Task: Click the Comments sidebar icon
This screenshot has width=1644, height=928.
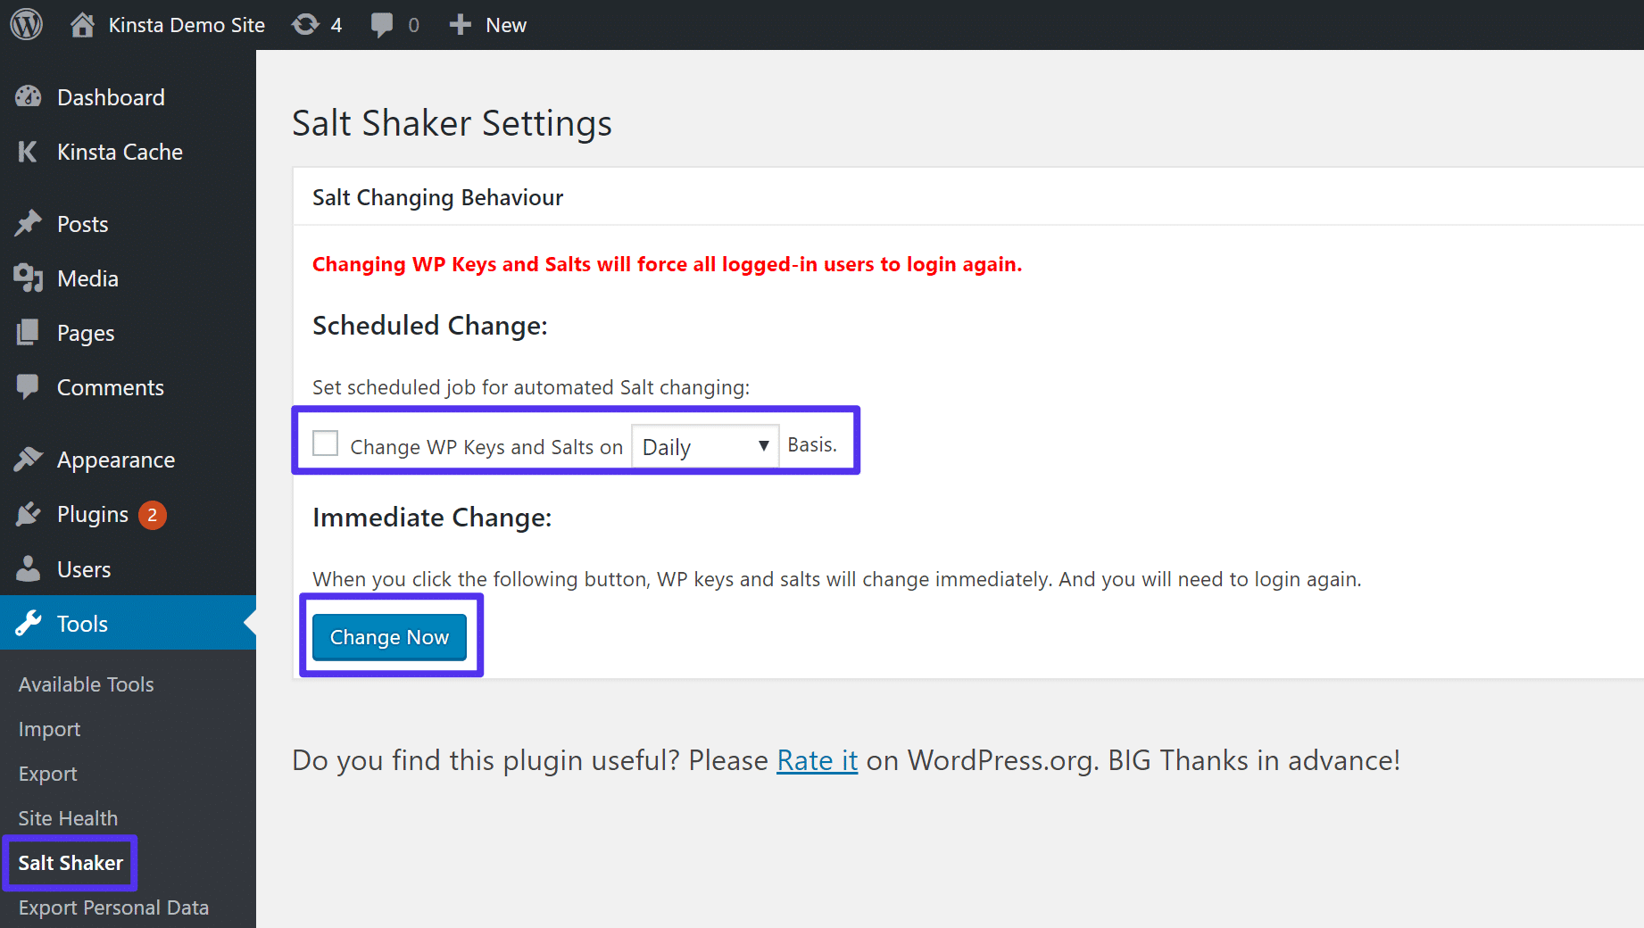Action: (29, 386)
